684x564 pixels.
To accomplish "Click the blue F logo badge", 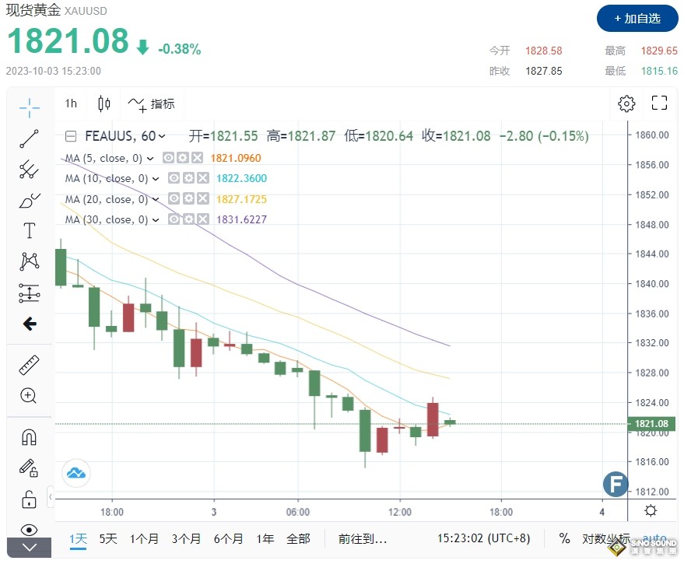I will coord(616,484).
